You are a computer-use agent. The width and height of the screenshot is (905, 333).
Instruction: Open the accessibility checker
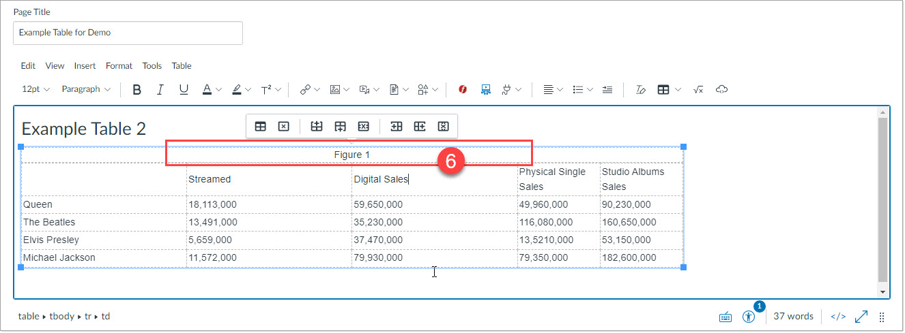click(x=749, y=317)
